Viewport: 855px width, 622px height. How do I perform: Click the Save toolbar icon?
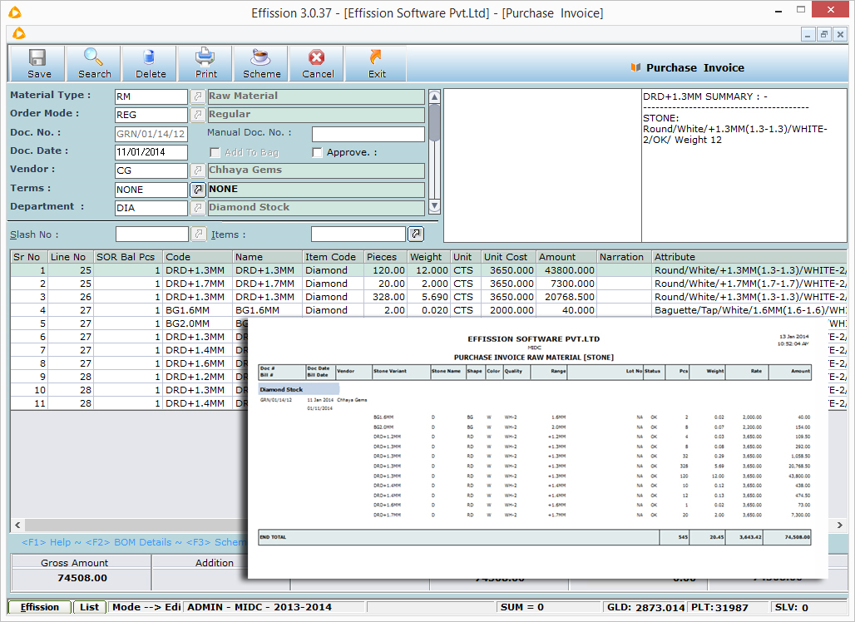(x=37, y=64)
